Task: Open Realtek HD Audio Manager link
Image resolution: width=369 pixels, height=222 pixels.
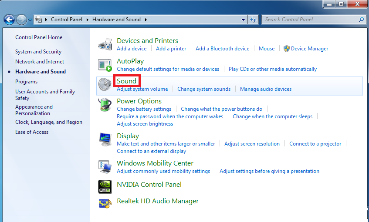Action: click(158, 201)
